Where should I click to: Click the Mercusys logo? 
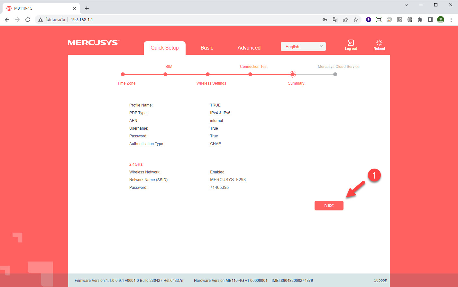pyautogui.click(x=93, y=42)
